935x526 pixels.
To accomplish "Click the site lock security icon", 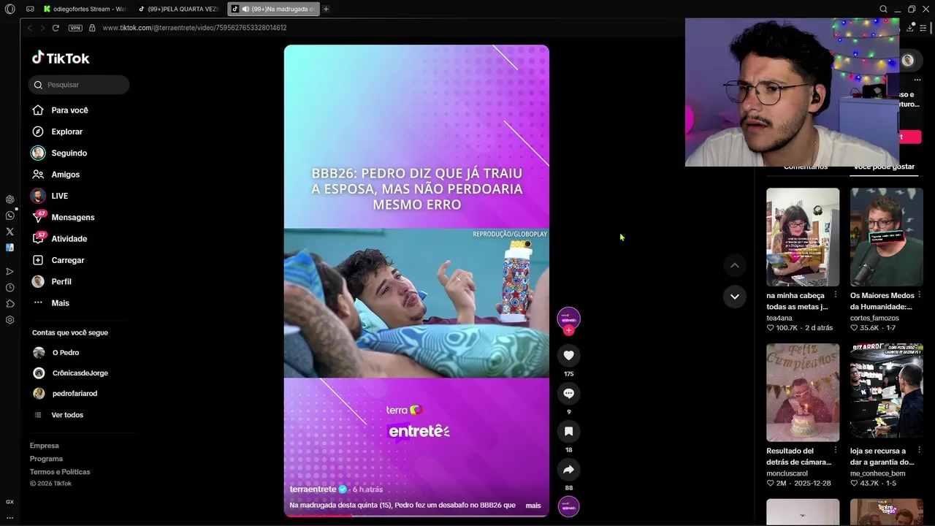I will click(x=92, y=28).
